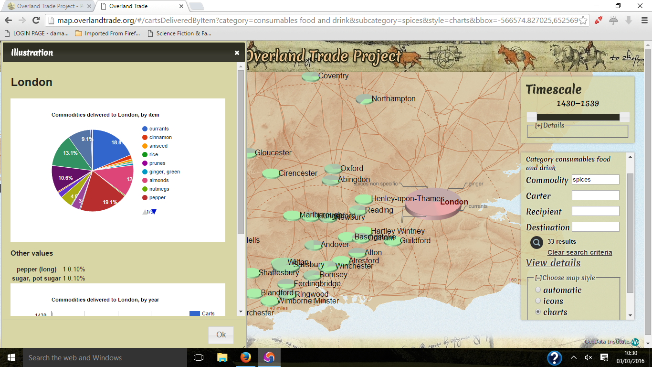Image resolution: width=652 pixels, height=367 pixels.
Task: Click the red plug extension icon
Action: (x=599, y=20)
